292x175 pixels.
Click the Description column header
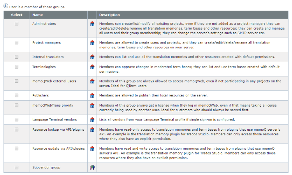109,15
